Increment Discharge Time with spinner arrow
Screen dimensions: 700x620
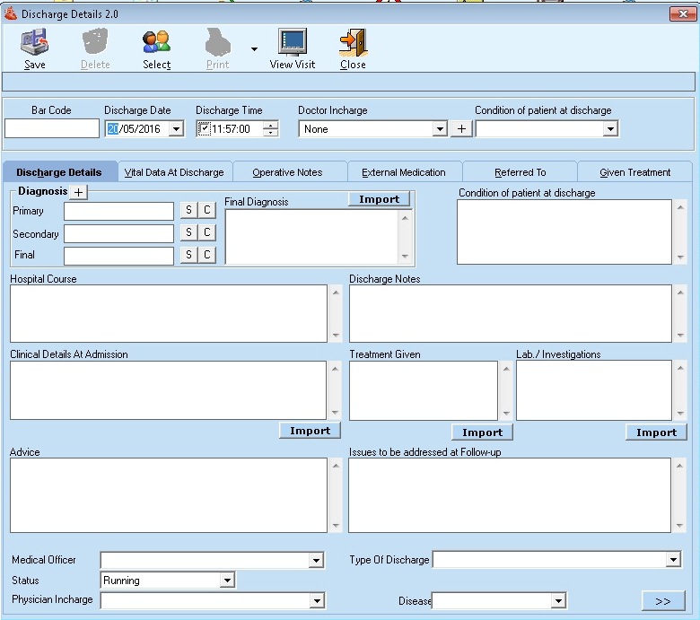pyautogui.click(x=271, y=126)
